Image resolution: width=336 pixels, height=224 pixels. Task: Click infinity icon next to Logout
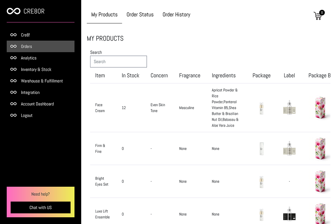coord(13,116)
